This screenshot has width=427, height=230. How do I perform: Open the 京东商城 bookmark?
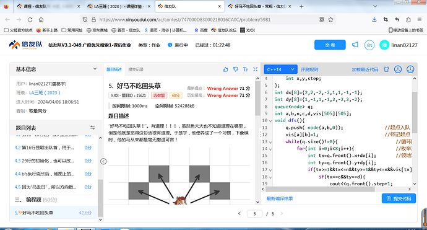pyautogui.click(x=97, y=30)
